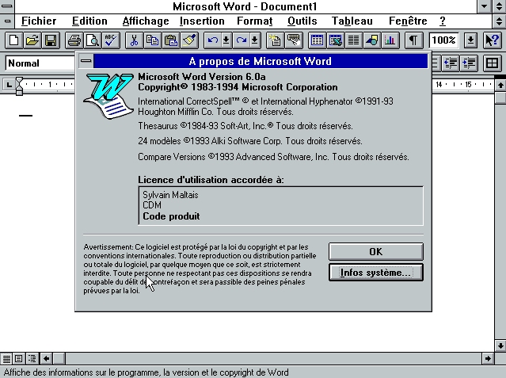This screenshot has width=506, height=378.
Task: Click the name Sylvain Maltais
Action: click(170, 195)
